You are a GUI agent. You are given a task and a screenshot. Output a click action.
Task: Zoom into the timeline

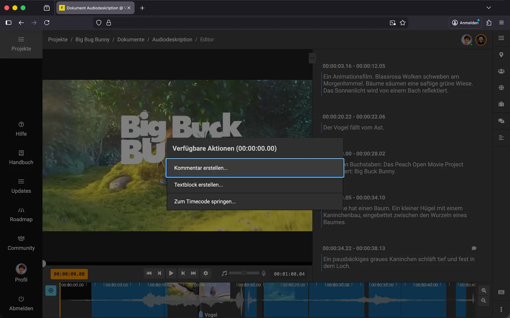click(x=484, y=290)
